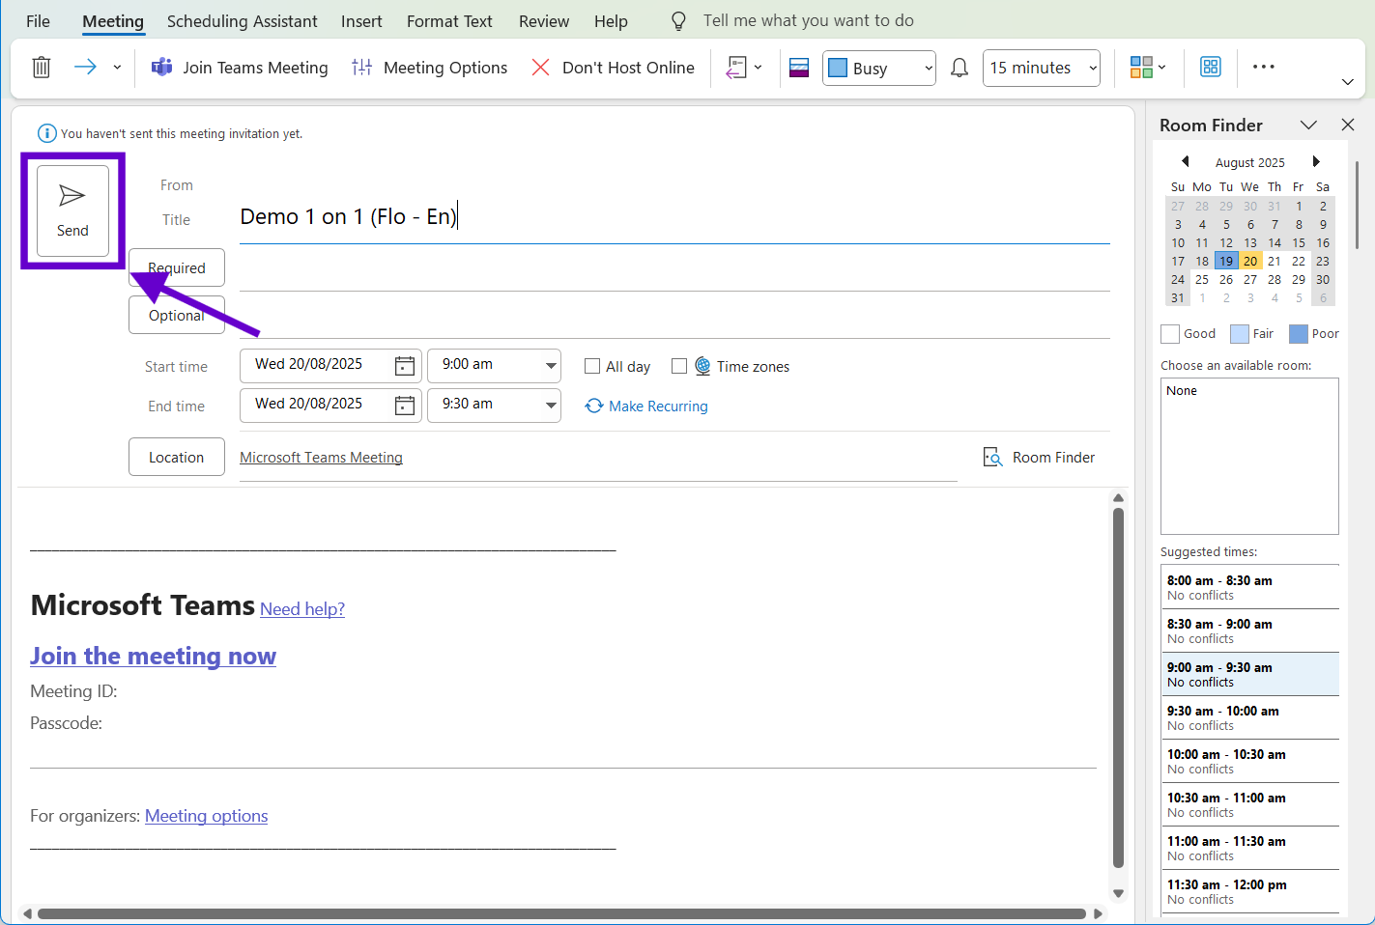
Task: Click the Need help? link
Action: click(x=302, y=609)
